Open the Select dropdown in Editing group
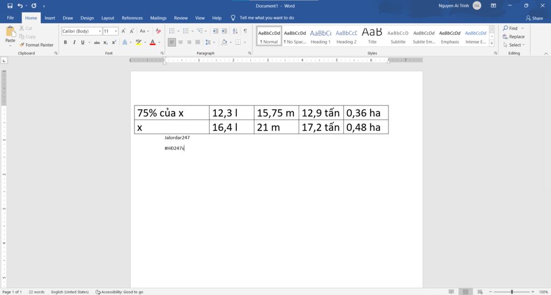Screen dimensions: 551x295 tap(514, 45)
